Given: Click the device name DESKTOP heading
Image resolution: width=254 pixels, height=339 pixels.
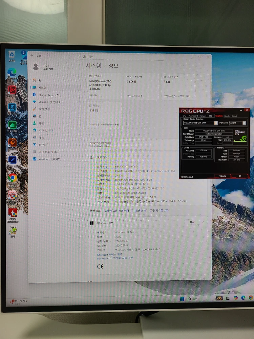Looking at the screenshot, I should pos(101,143).
